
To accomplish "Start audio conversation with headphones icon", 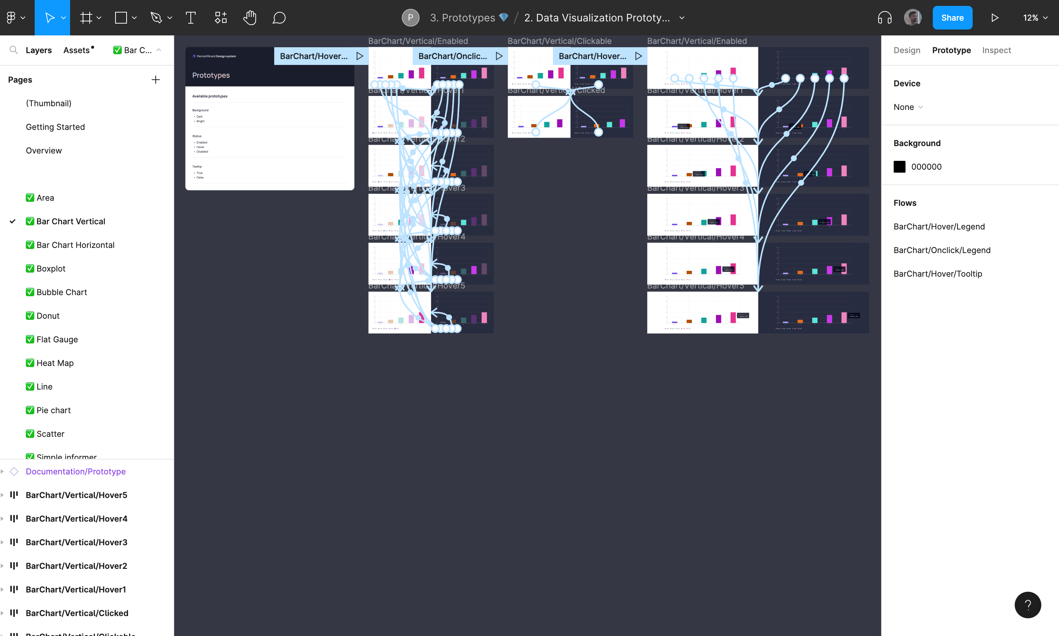I will tap(884, 18).
